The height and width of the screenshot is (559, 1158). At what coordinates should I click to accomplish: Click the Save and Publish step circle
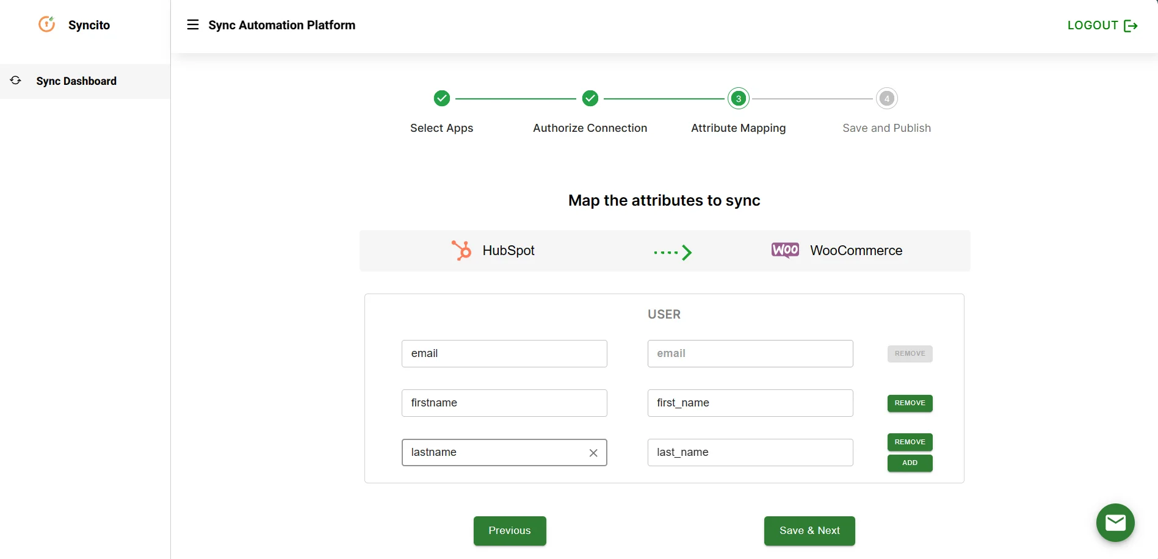886,98
